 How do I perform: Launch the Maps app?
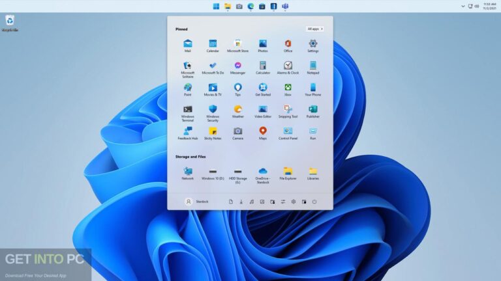tap(263, 133)
